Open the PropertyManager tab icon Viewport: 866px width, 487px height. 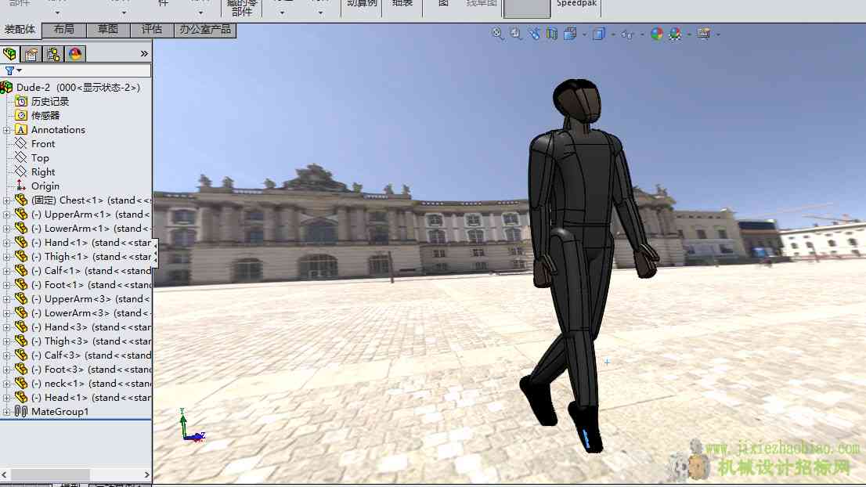click(x=31, y=54)
